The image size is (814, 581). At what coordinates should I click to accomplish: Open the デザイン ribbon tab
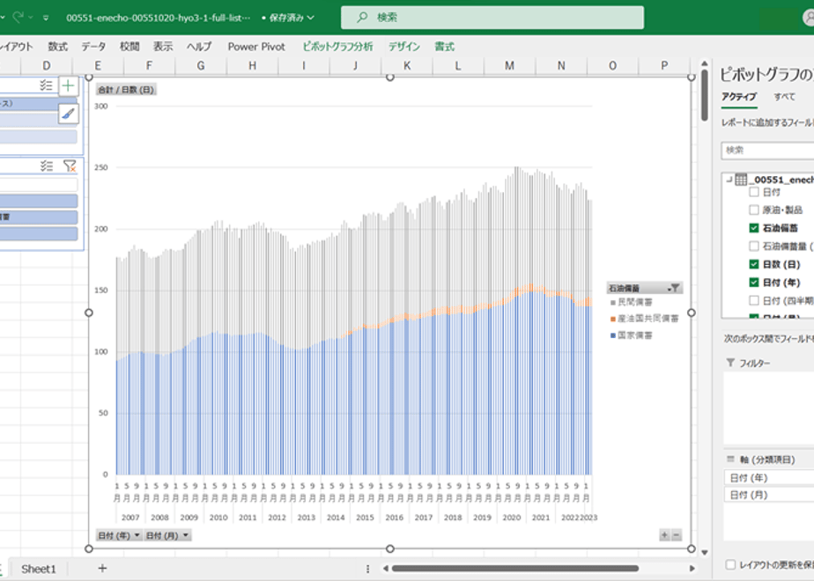[x=403, y=47]
